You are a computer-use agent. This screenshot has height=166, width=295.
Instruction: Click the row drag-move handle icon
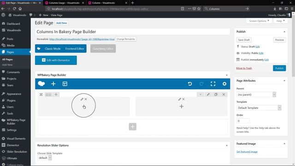(x=41, y=95)
